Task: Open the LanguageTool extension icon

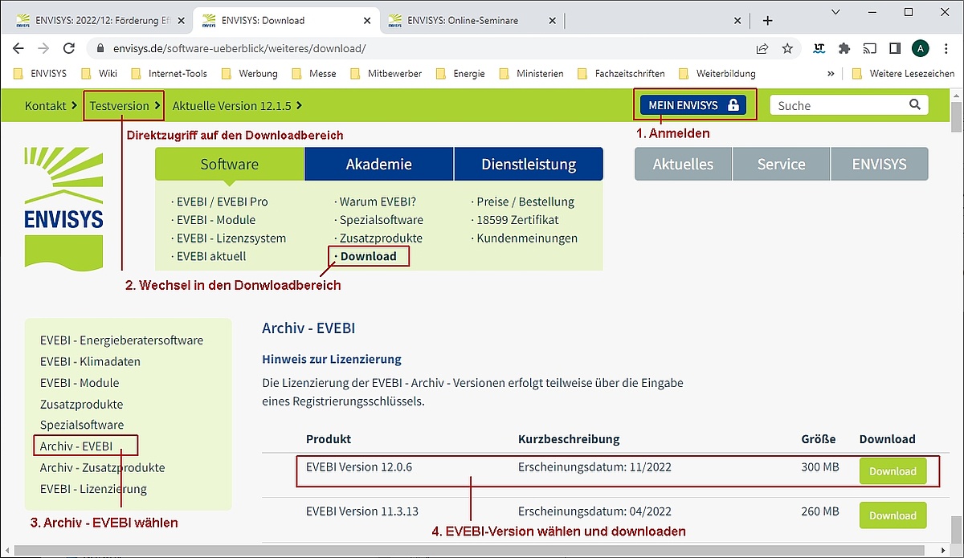Action: (819, 48)
